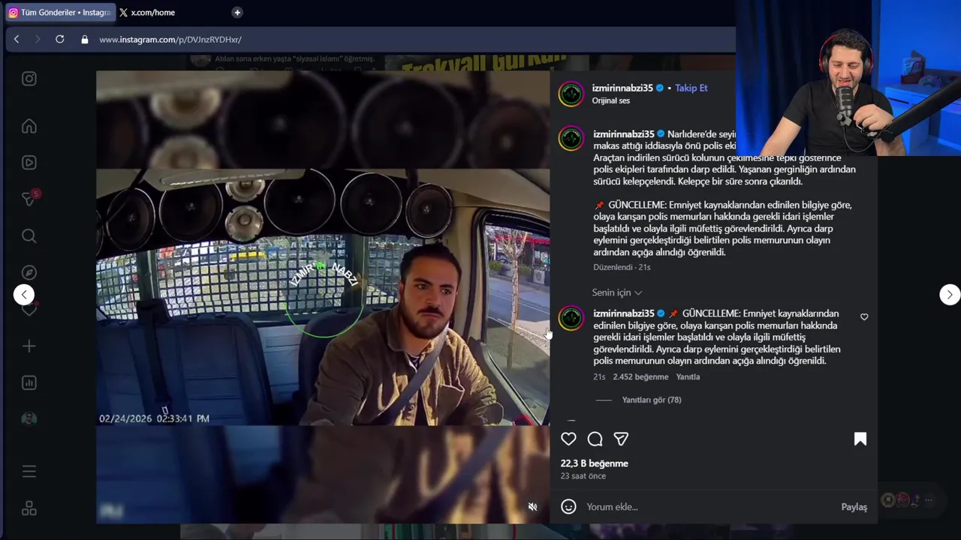Open emoji picker in comment box
This screenshot has width=961, height=540.
click(x=569, y=507)
